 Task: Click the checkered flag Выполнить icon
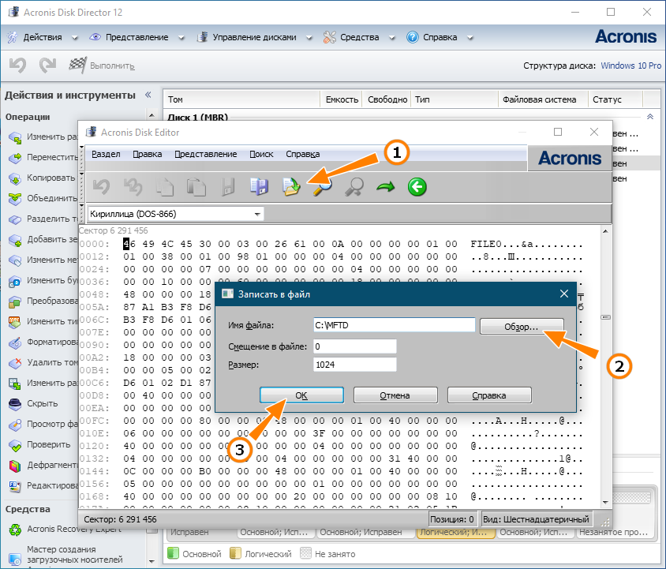point(77,66)
